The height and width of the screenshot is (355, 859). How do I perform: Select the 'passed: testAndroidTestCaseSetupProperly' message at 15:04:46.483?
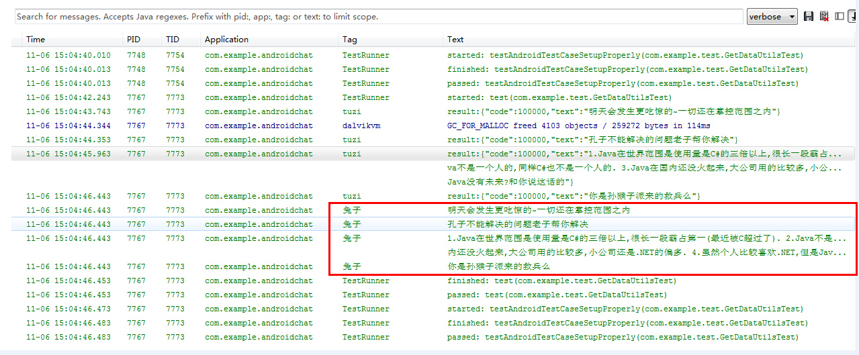[x=623, y=338]
